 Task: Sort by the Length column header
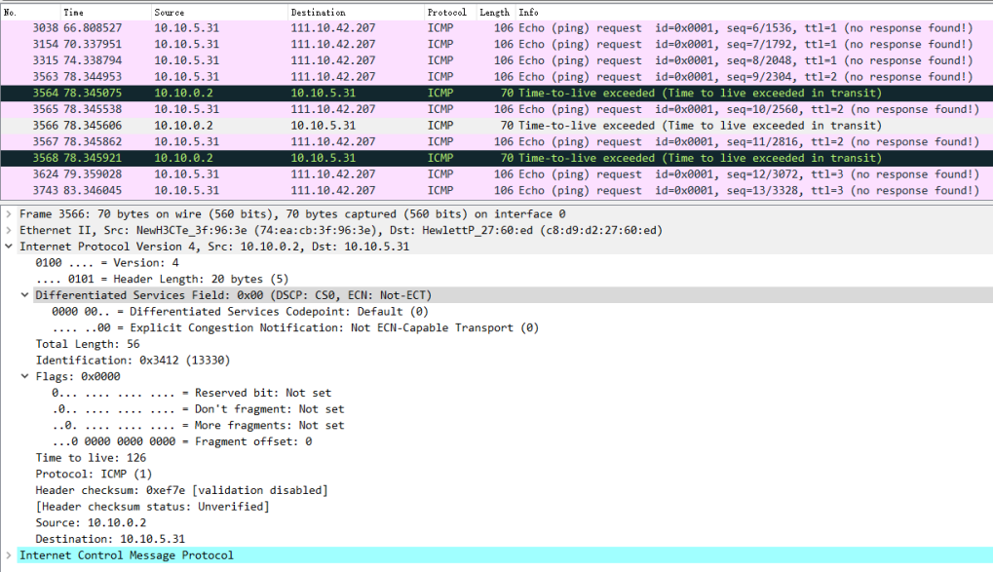[x=496, y=12]
